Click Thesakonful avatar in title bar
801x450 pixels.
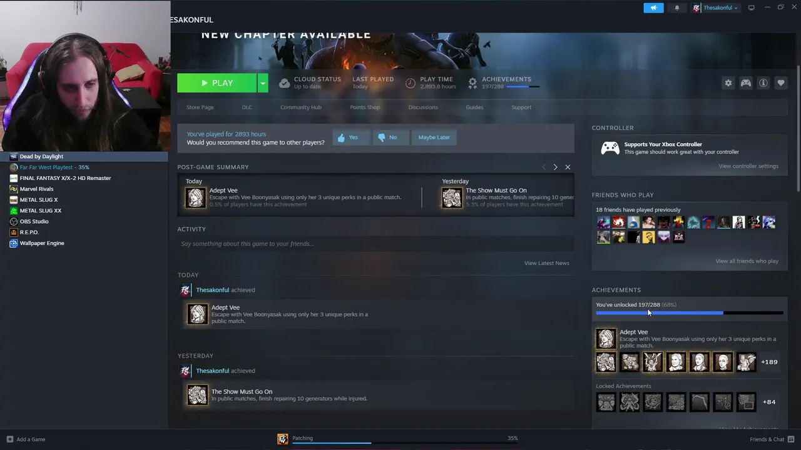(696, 8)
